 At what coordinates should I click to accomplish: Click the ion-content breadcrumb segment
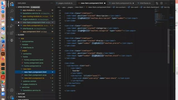point(119,7)
